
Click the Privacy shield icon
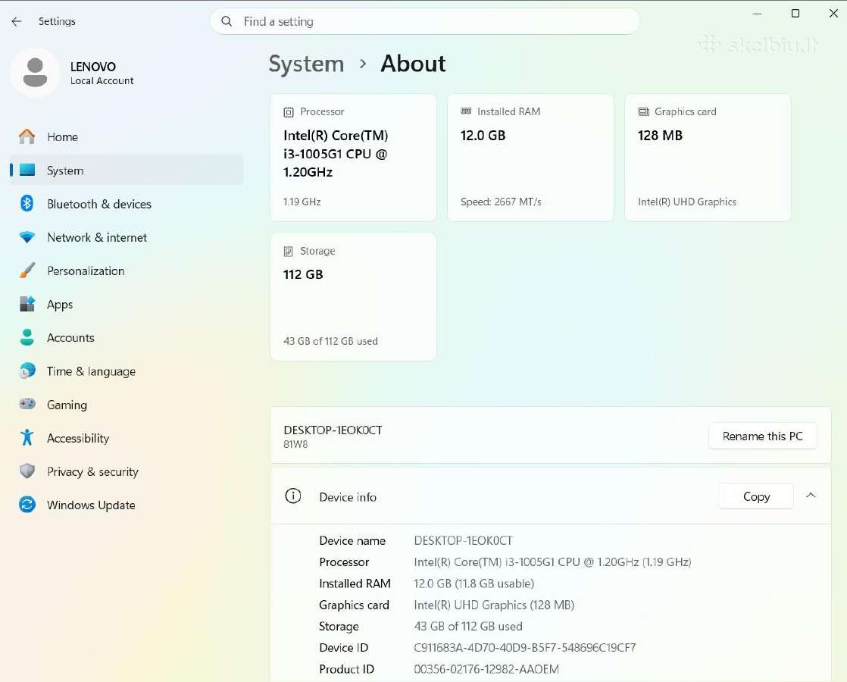pos(27,471)
